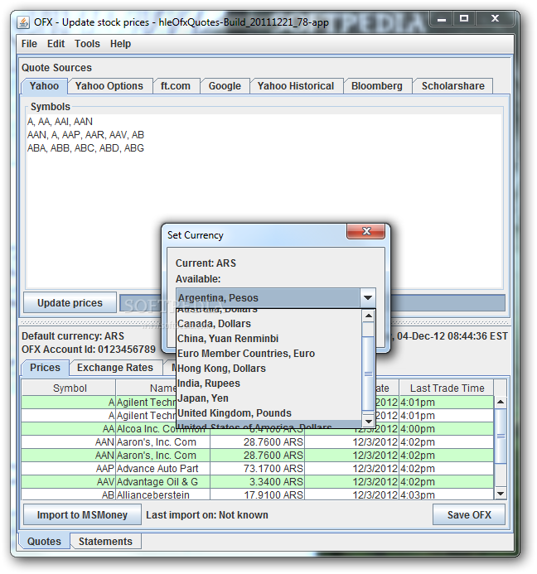Click the Default currency: ARS label
Screen dimensions: 537x574
click(73, 336)
